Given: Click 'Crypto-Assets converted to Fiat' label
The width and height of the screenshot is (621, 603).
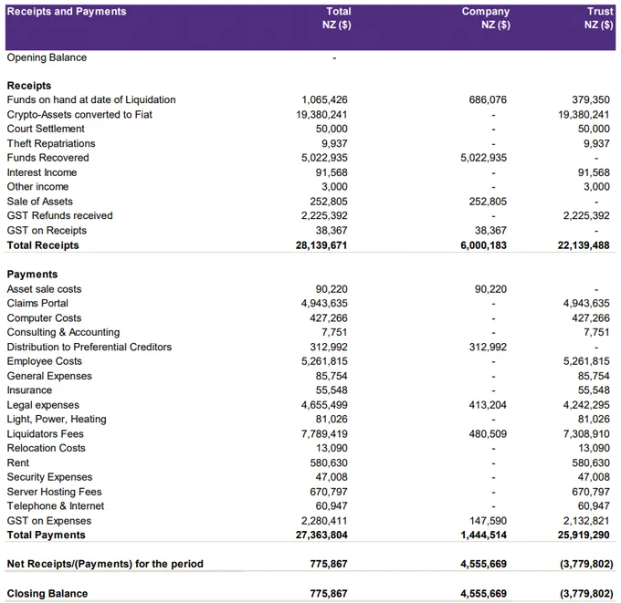Looking at the screenshot, I should coord(79,114).
